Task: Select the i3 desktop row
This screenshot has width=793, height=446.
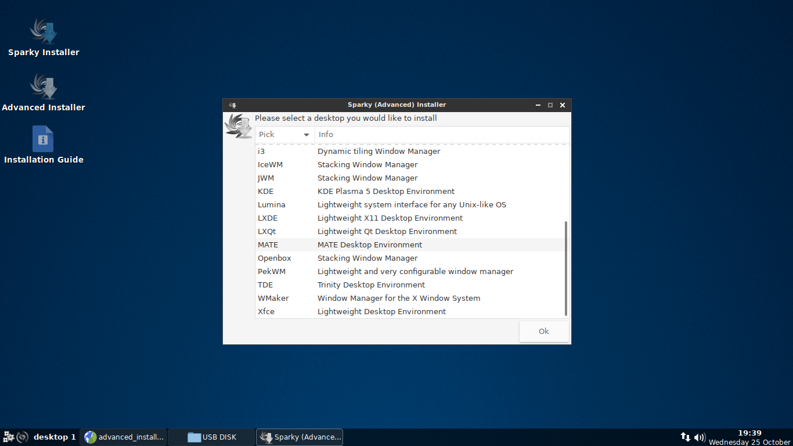Action: [x=409, y=151]
